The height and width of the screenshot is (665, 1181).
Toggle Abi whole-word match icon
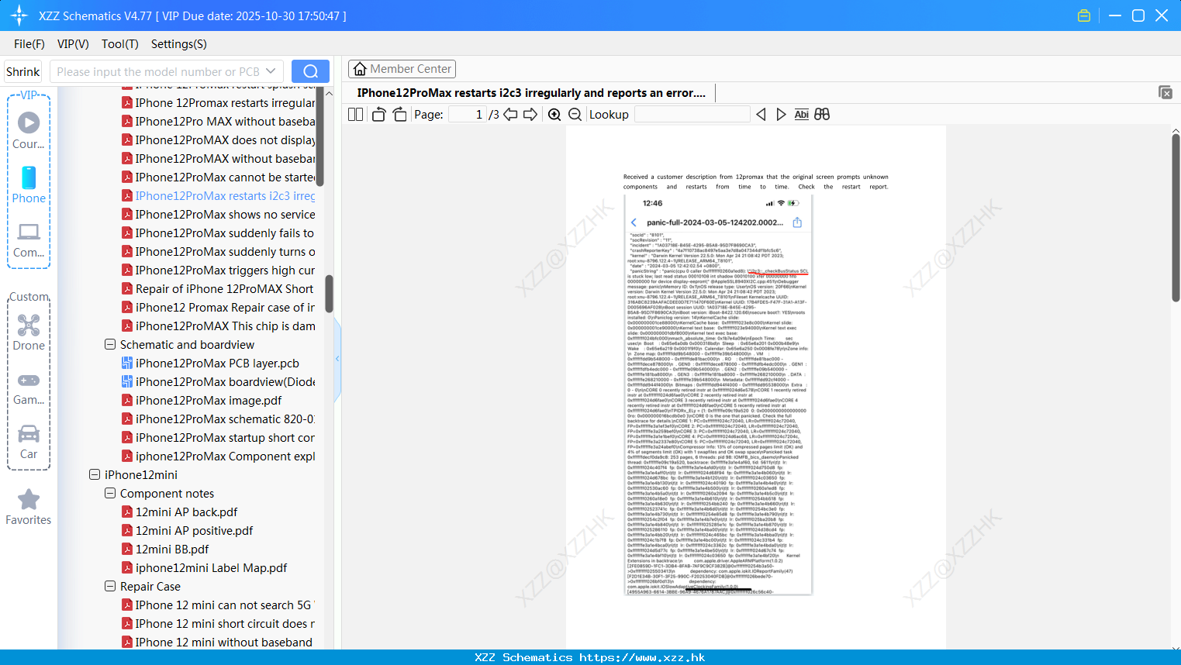[x=802, y=115]
